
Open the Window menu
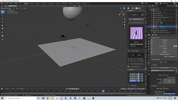point(16,3)
